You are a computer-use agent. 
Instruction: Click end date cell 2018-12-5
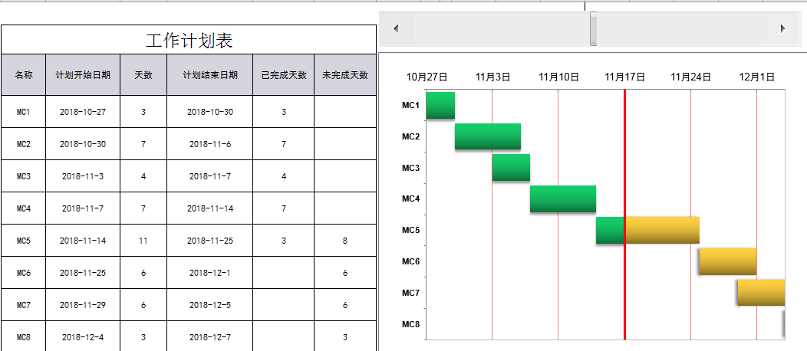pyautogui.click(x=210, y=305)
